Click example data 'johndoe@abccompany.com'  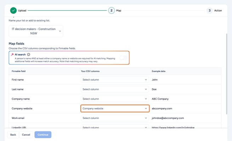point(168,118)
